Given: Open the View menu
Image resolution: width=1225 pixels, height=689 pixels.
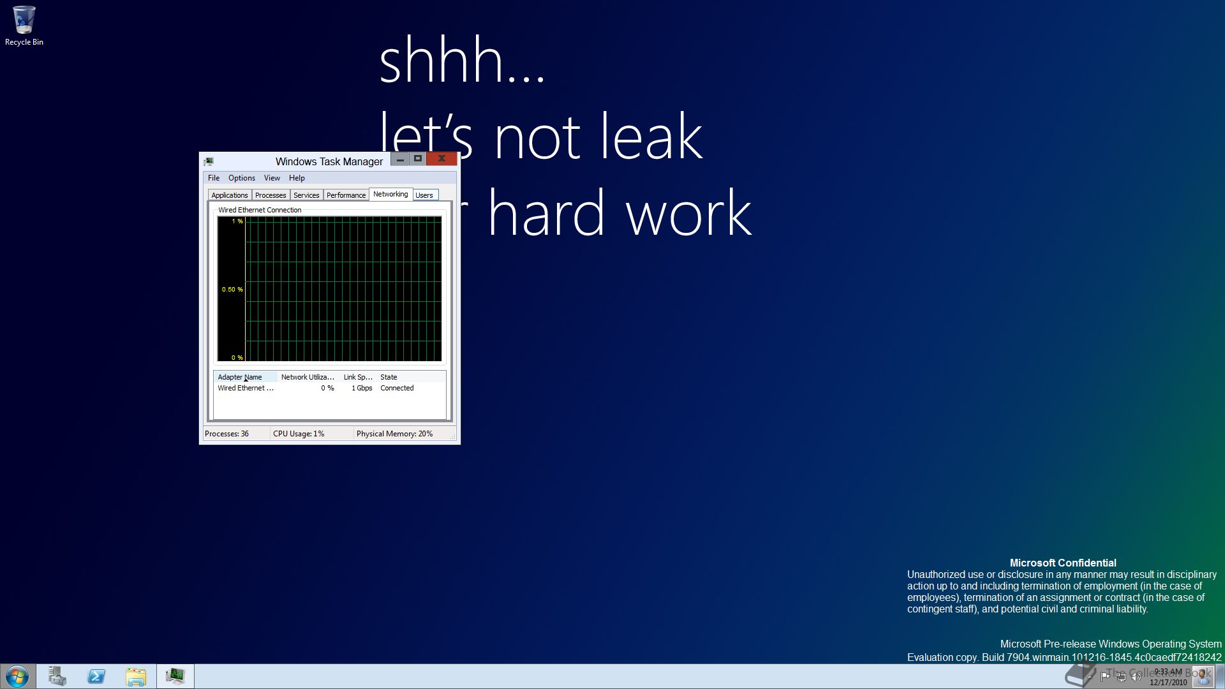Looking at the screenshot, I should coord(272,178).
